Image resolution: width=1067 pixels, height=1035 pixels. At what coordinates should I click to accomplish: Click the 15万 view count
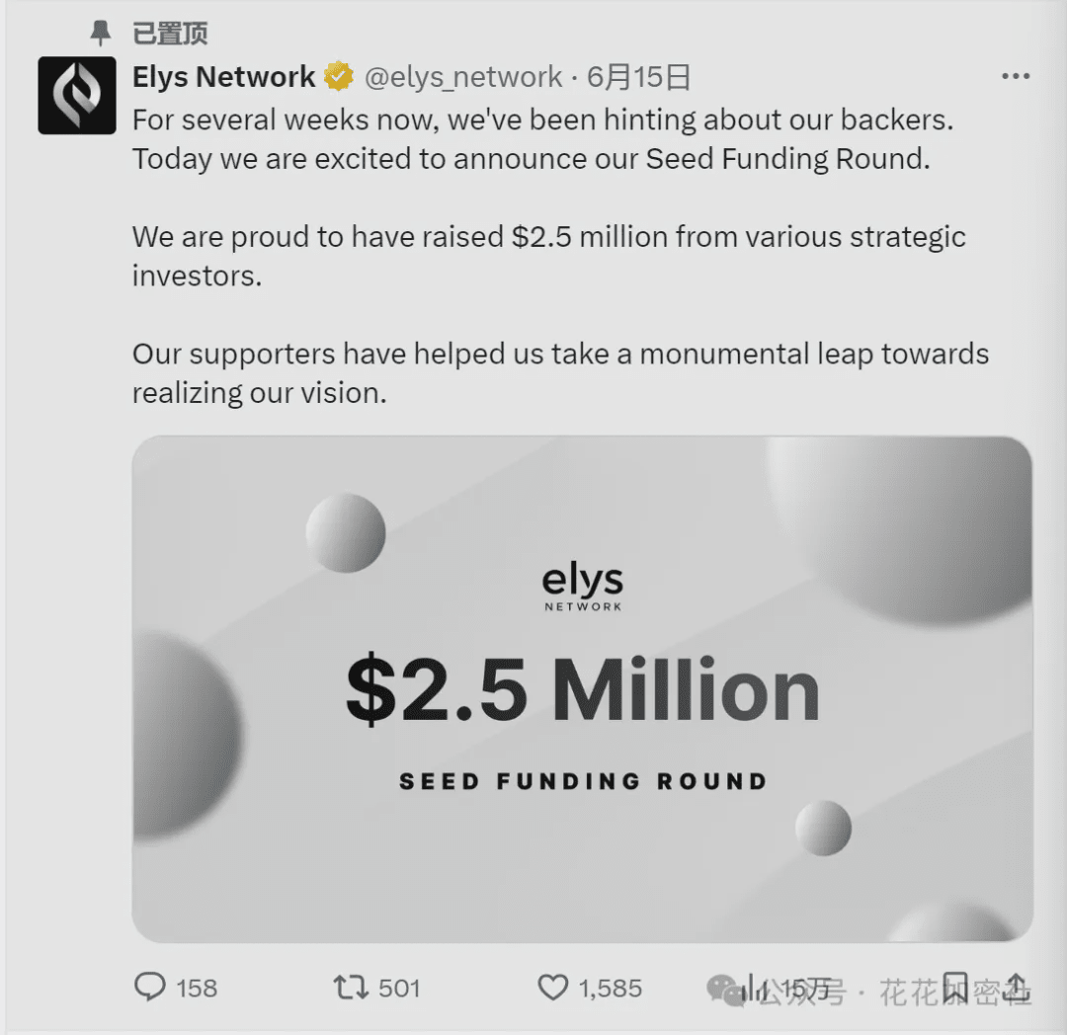pyautogui.click(x=805, y=988)
